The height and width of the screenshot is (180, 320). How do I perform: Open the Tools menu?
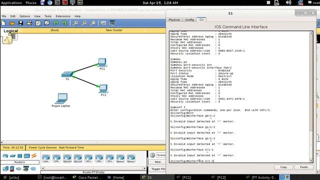[48, 16]
